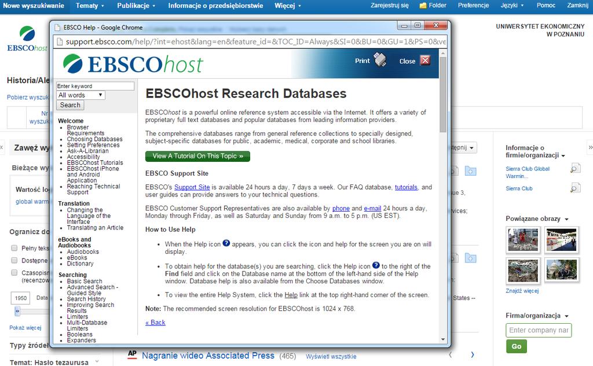Open 'Nagranie wideo Associated Press' heading
The image size is (593, 366).
point(208,356)
